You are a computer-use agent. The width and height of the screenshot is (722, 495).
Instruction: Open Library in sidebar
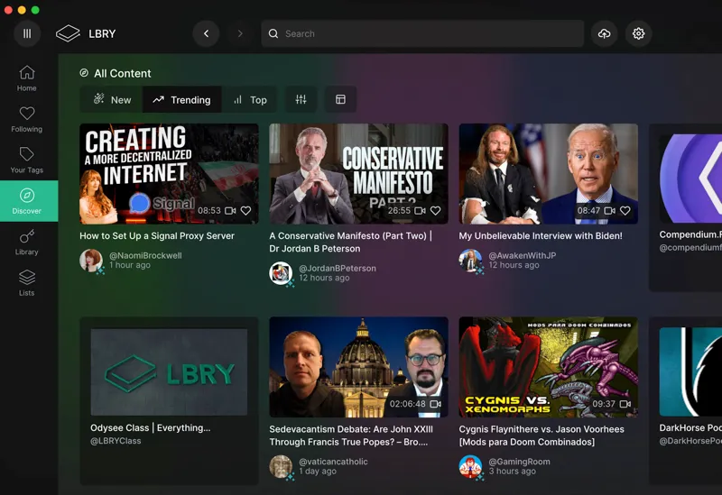(27, 242)
